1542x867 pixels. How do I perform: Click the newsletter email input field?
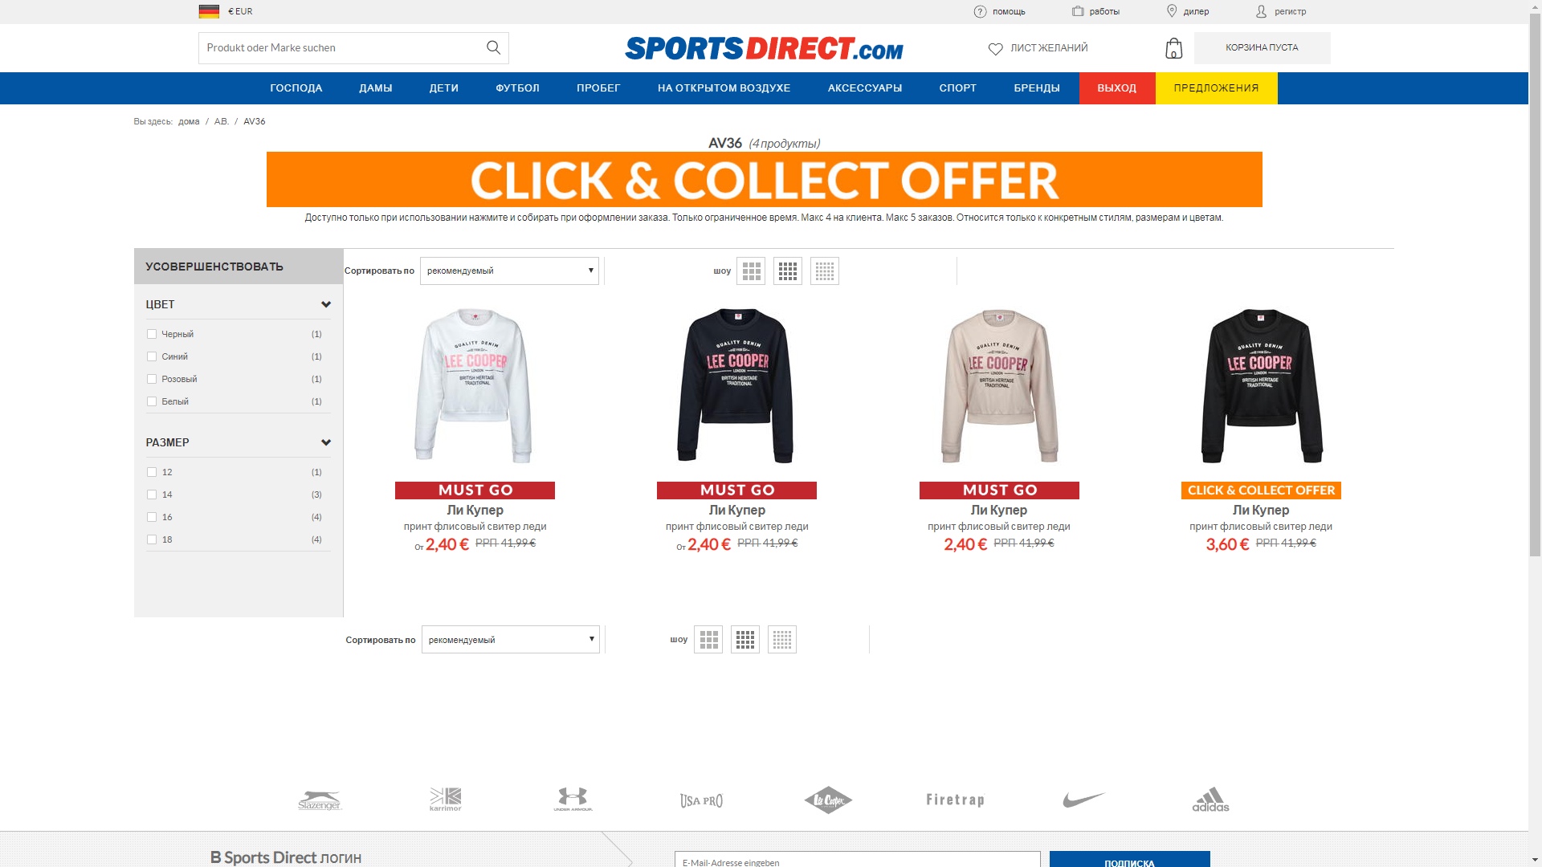[857, 859]
